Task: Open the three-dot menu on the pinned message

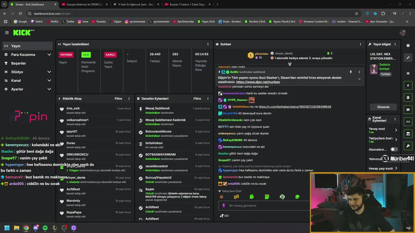Action: (x=359, y=72)
